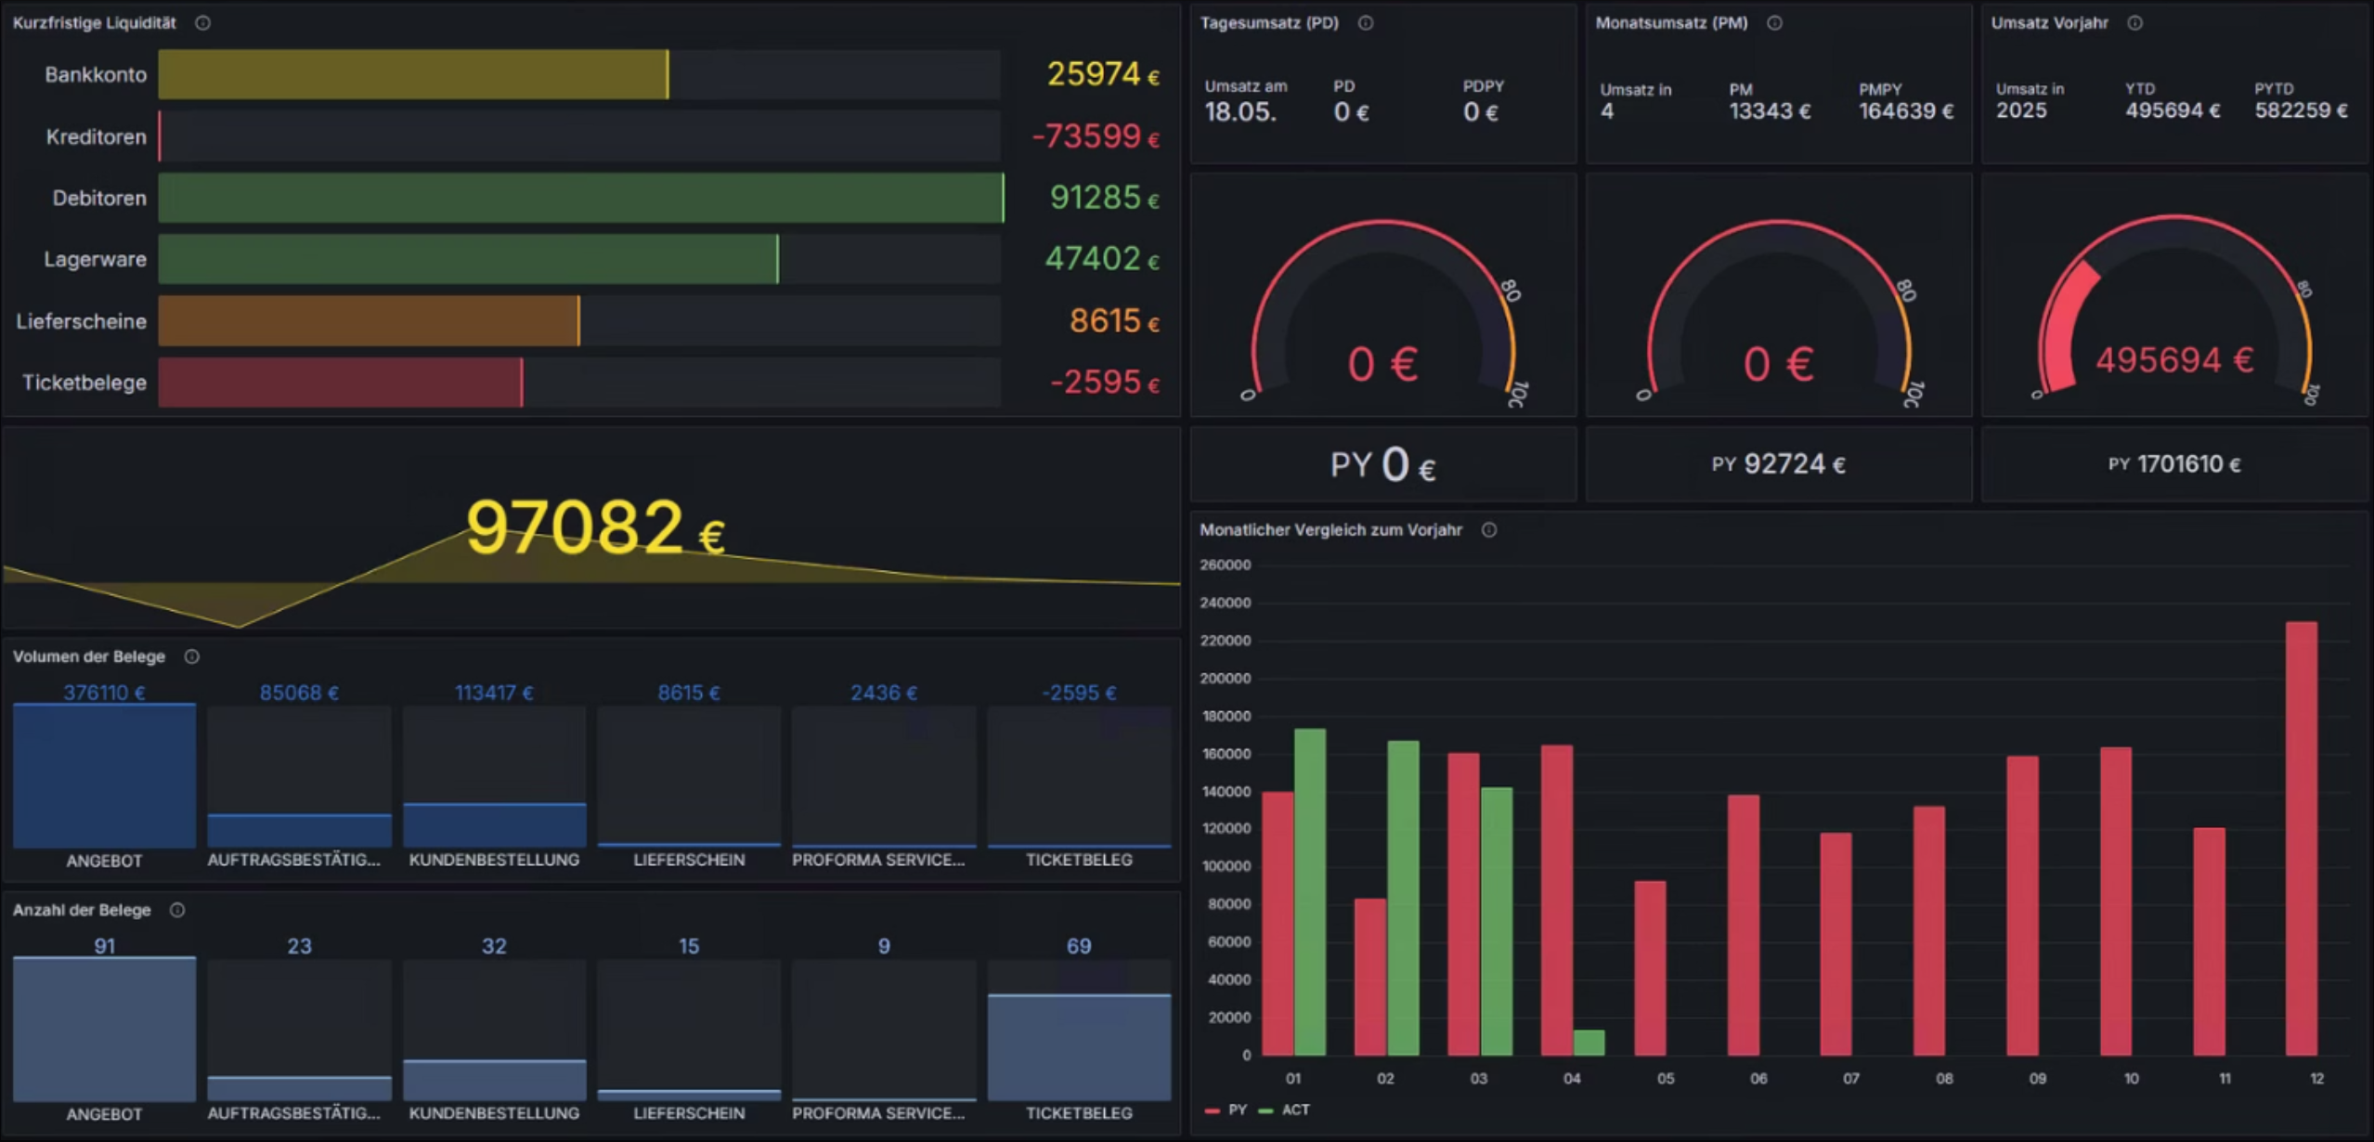Select LIEFERSCHEIN count bar showing 15
This screenshot has height=1142, width=2374.
click(689, 1031)
